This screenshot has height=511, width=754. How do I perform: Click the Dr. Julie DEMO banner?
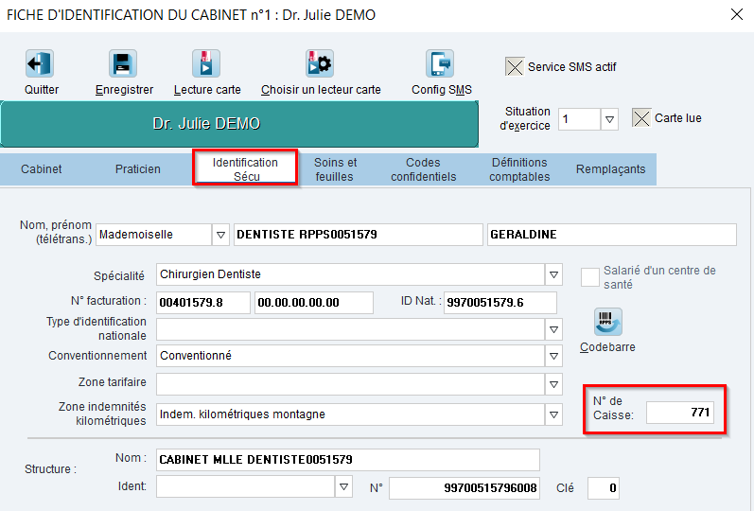pos(239,124)
